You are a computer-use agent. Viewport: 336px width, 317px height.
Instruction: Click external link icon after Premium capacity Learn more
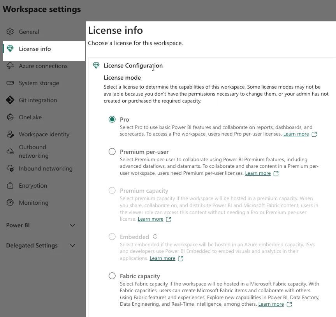pos(169,219)
